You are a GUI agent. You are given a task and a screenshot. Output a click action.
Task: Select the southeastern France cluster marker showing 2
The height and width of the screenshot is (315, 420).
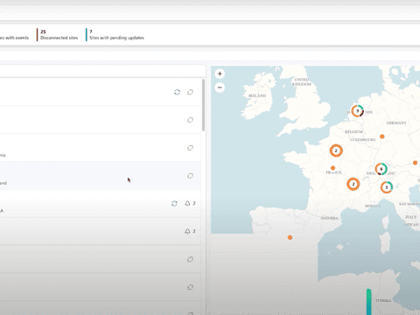click(353, 184)
